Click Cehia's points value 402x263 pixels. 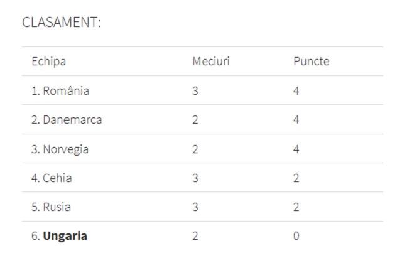tap(296, 178)
